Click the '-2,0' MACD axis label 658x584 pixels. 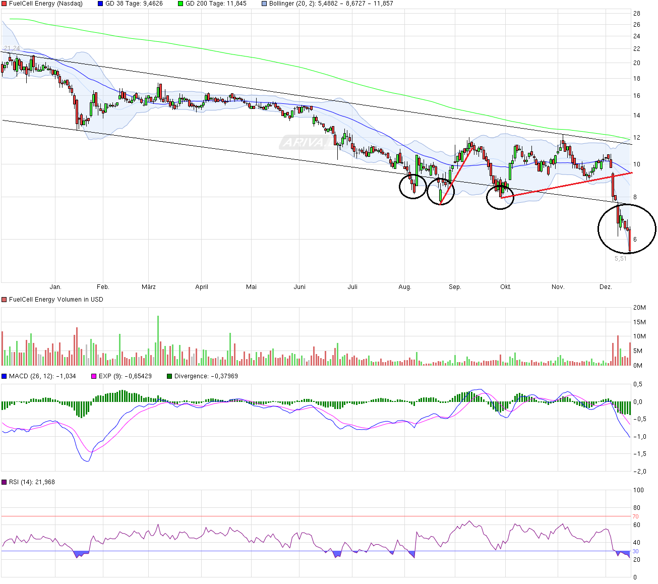(639, 472)
